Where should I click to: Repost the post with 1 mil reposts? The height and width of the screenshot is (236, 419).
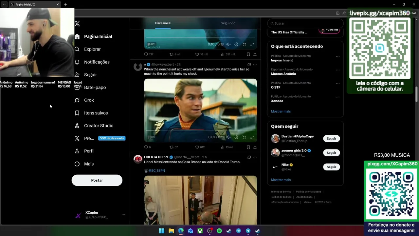(x=175, y=54)
